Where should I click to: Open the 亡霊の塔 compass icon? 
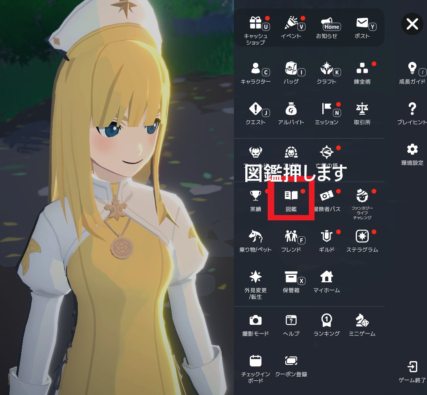click(x=326, y=152)
